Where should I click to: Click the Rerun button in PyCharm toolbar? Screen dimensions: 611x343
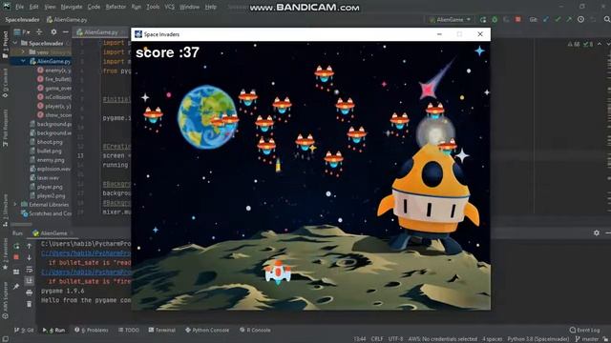point(483,19)
